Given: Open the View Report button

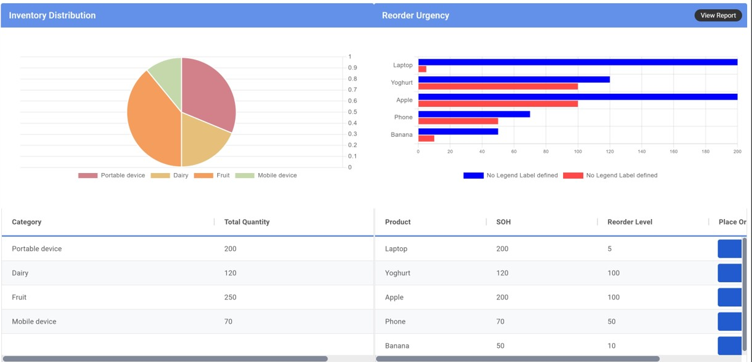Looking at the screenshot, I should coord(718,15).
